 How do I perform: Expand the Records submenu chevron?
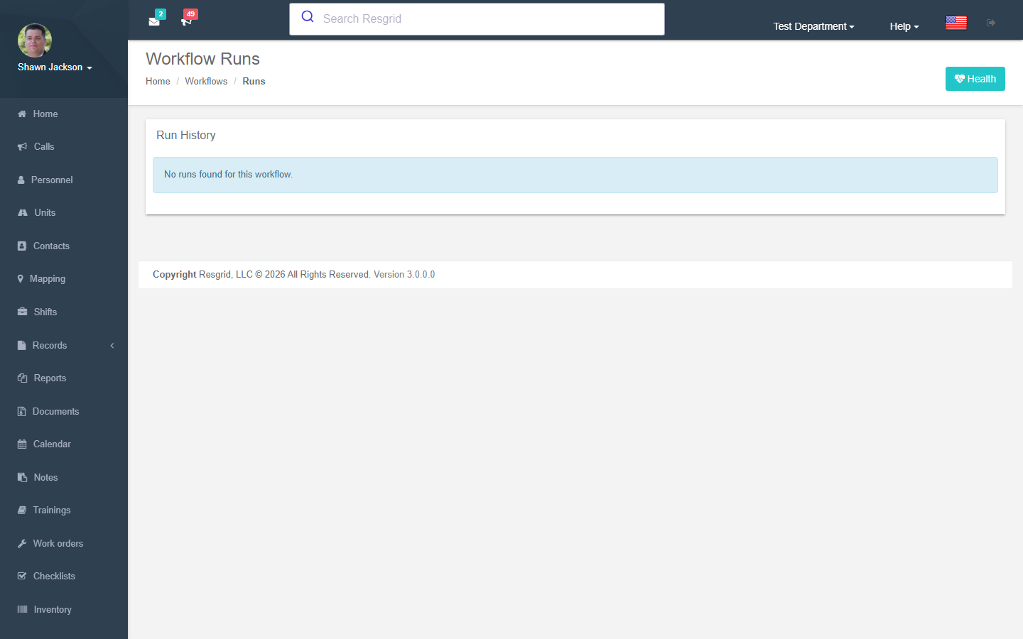coord(112,346)
